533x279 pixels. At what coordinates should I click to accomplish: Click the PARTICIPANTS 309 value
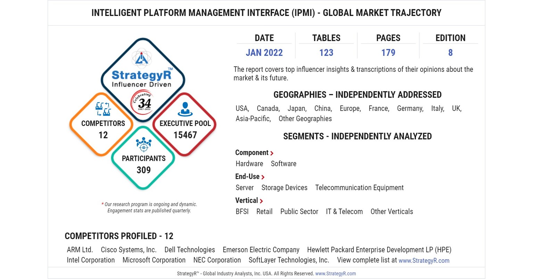pos(143,170)
